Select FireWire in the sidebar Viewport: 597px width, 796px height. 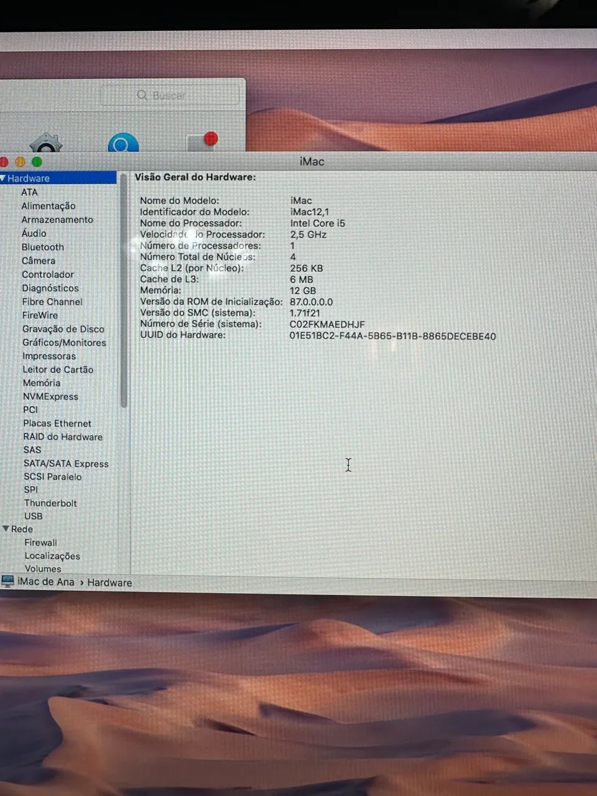click(40, 315)
